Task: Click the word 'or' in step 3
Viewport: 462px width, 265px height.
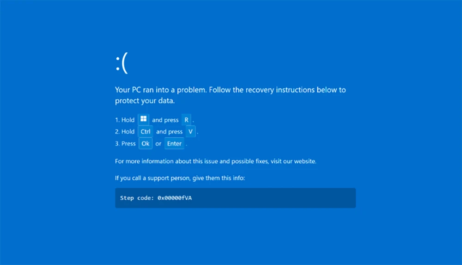Action: click(x=158, y=144)
